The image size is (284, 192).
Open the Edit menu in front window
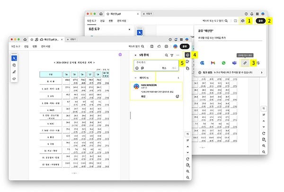tap(27, 46)
